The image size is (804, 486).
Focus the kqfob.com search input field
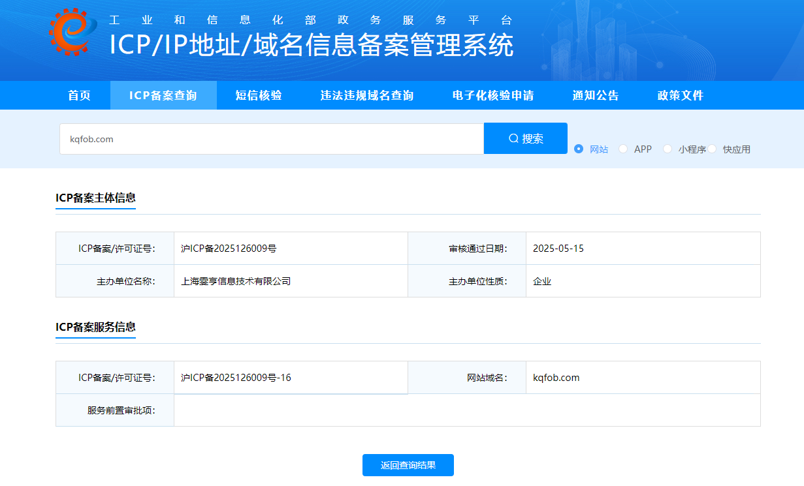(272, 139)
